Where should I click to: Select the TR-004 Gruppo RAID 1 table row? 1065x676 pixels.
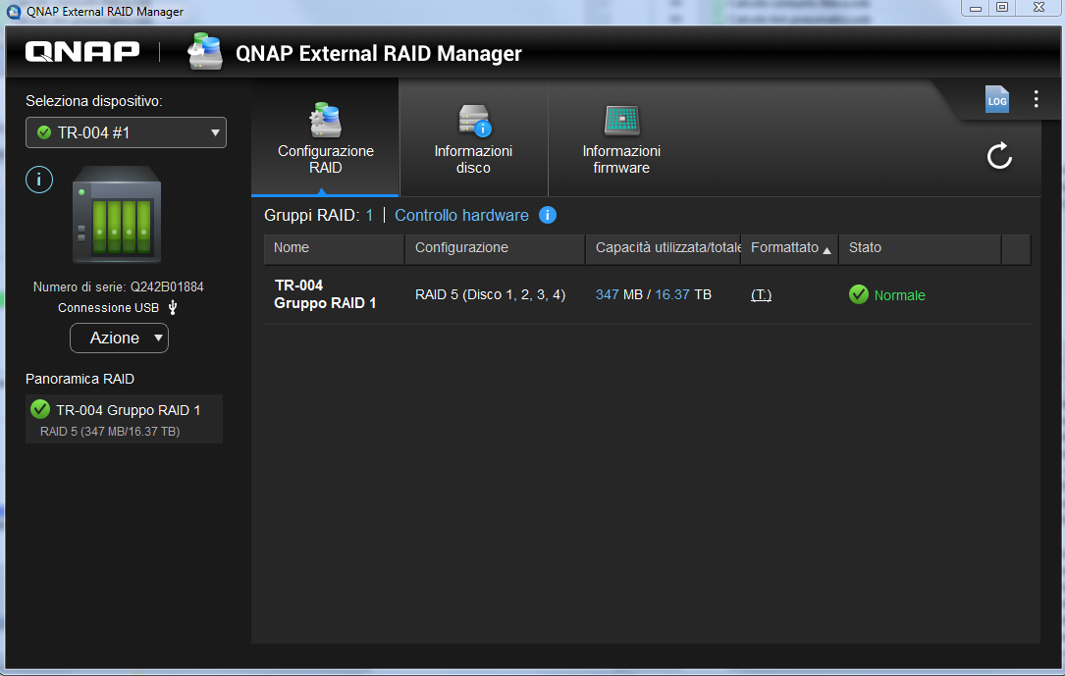tap(491, 294)
